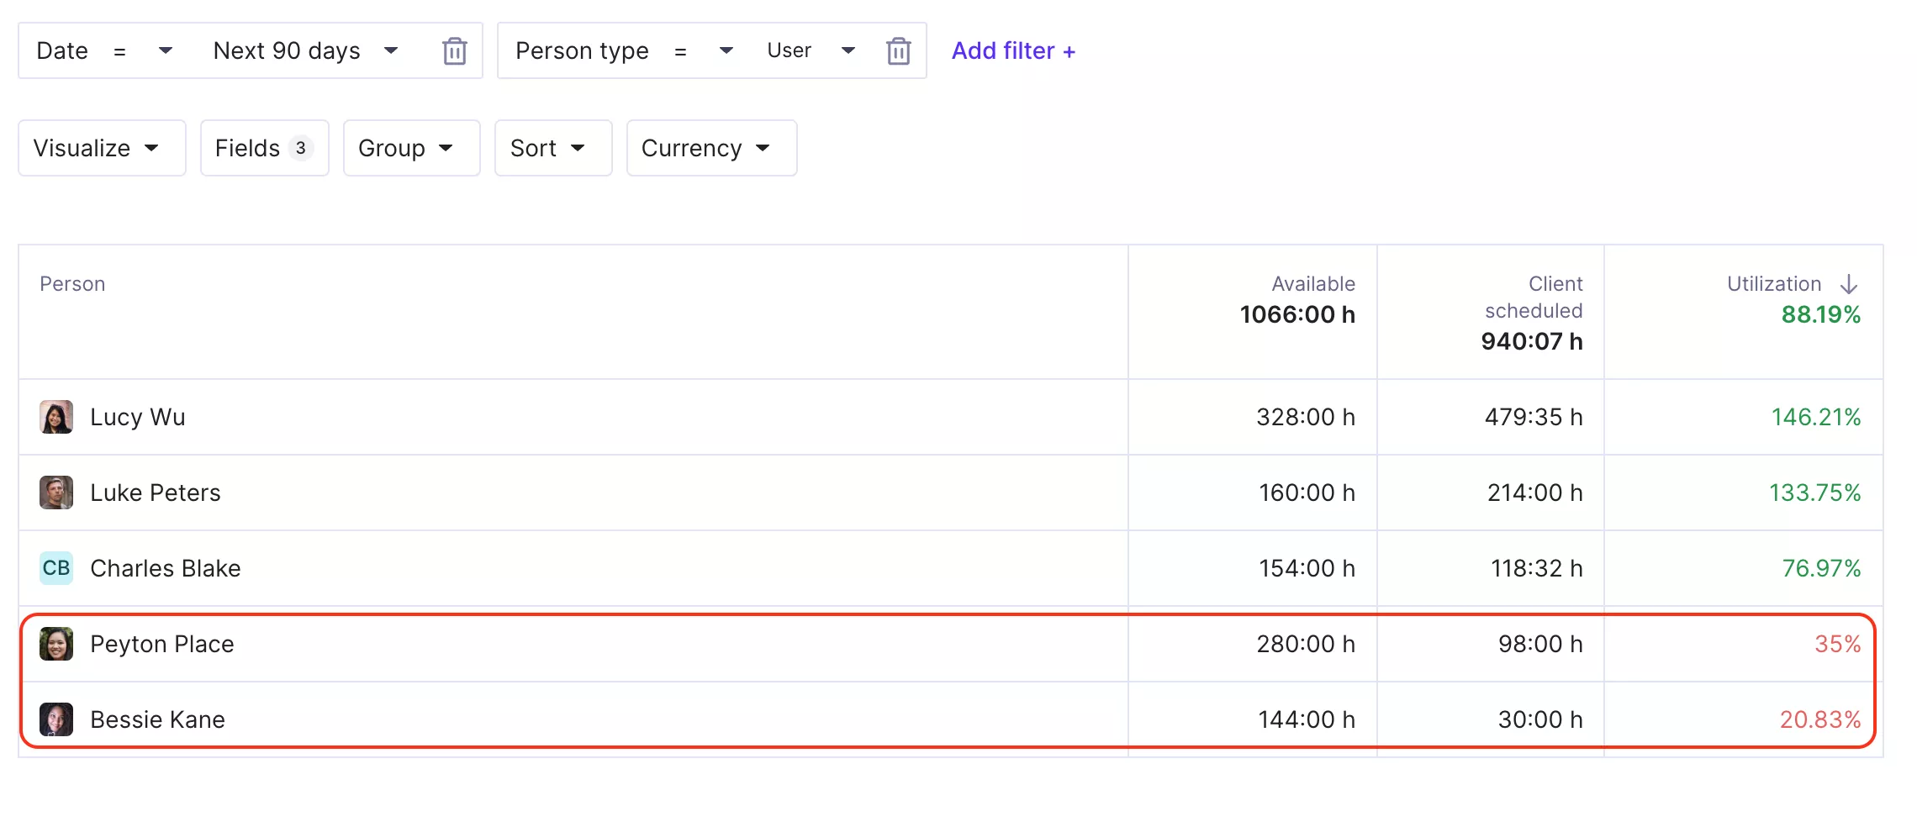Screen dimensions: 1917x827
Task: Open the Date operator equals dropdown
Action: coord(143,50)
